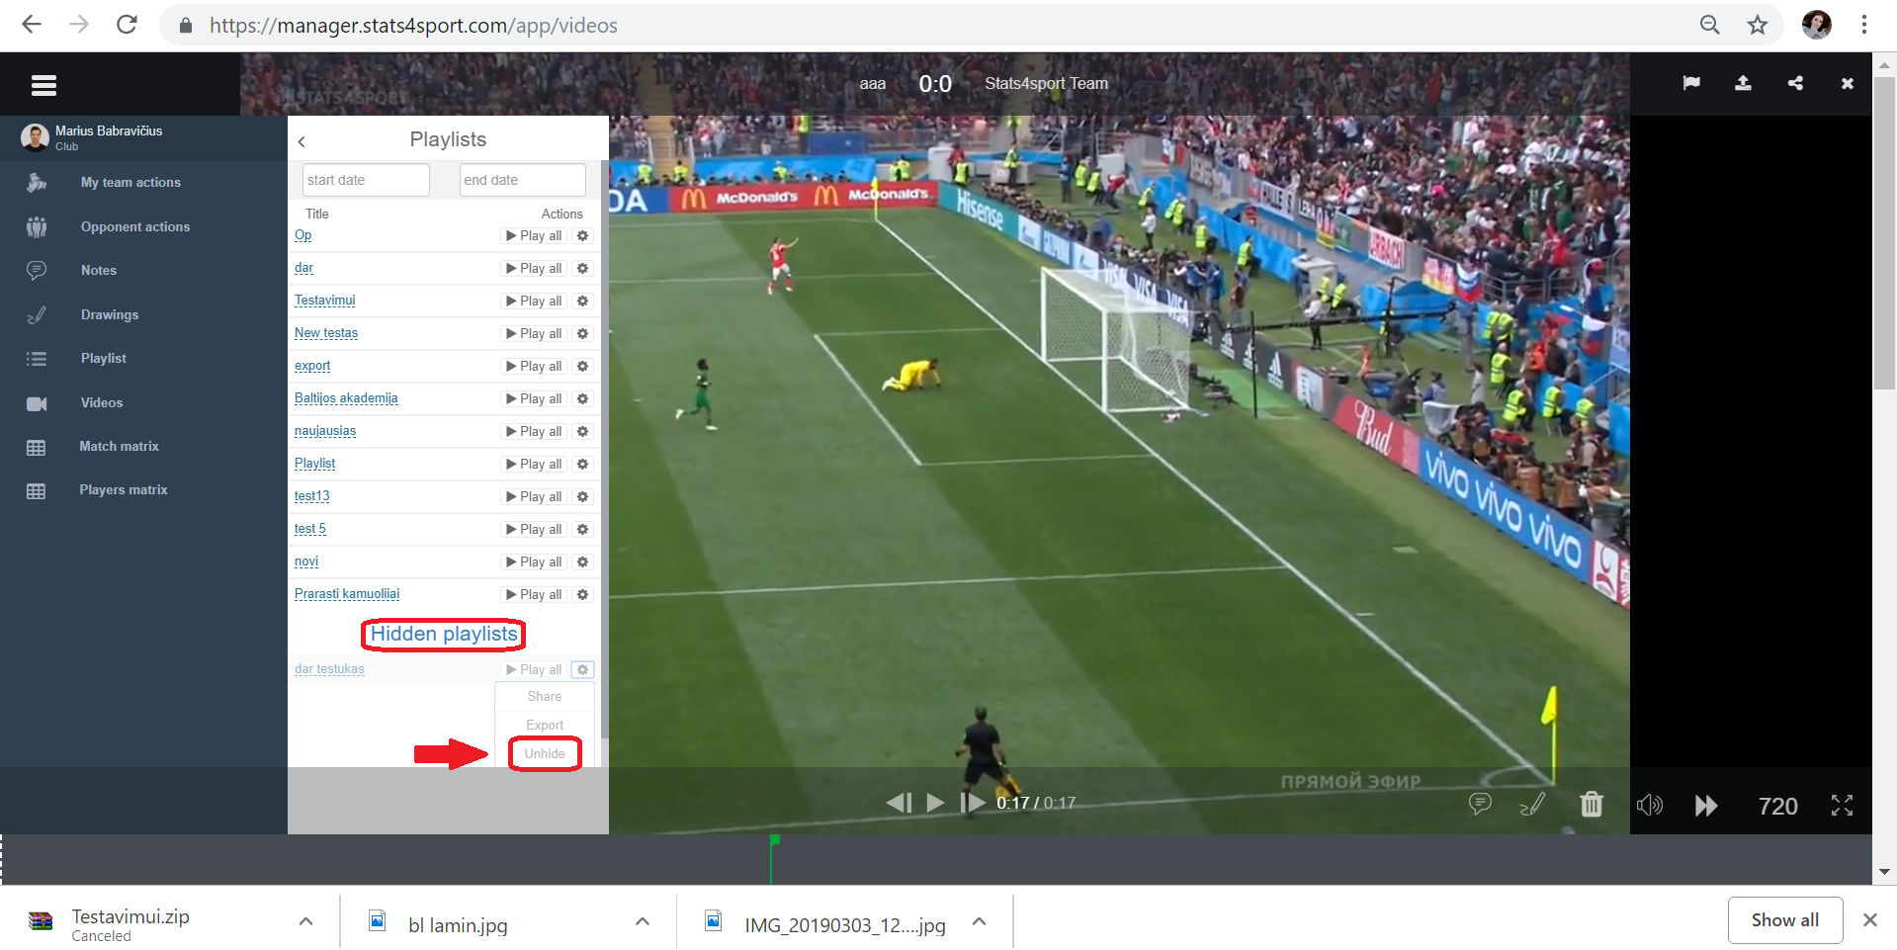Screen dimensions: 1897x950
Task: Step back one frame in the video
Action: [899, 803]
